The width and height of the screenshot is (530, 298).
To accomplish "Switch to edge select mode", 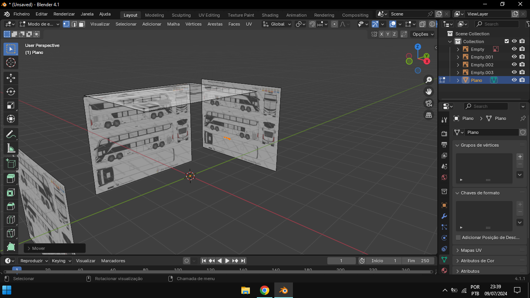I will coord(74,24).
